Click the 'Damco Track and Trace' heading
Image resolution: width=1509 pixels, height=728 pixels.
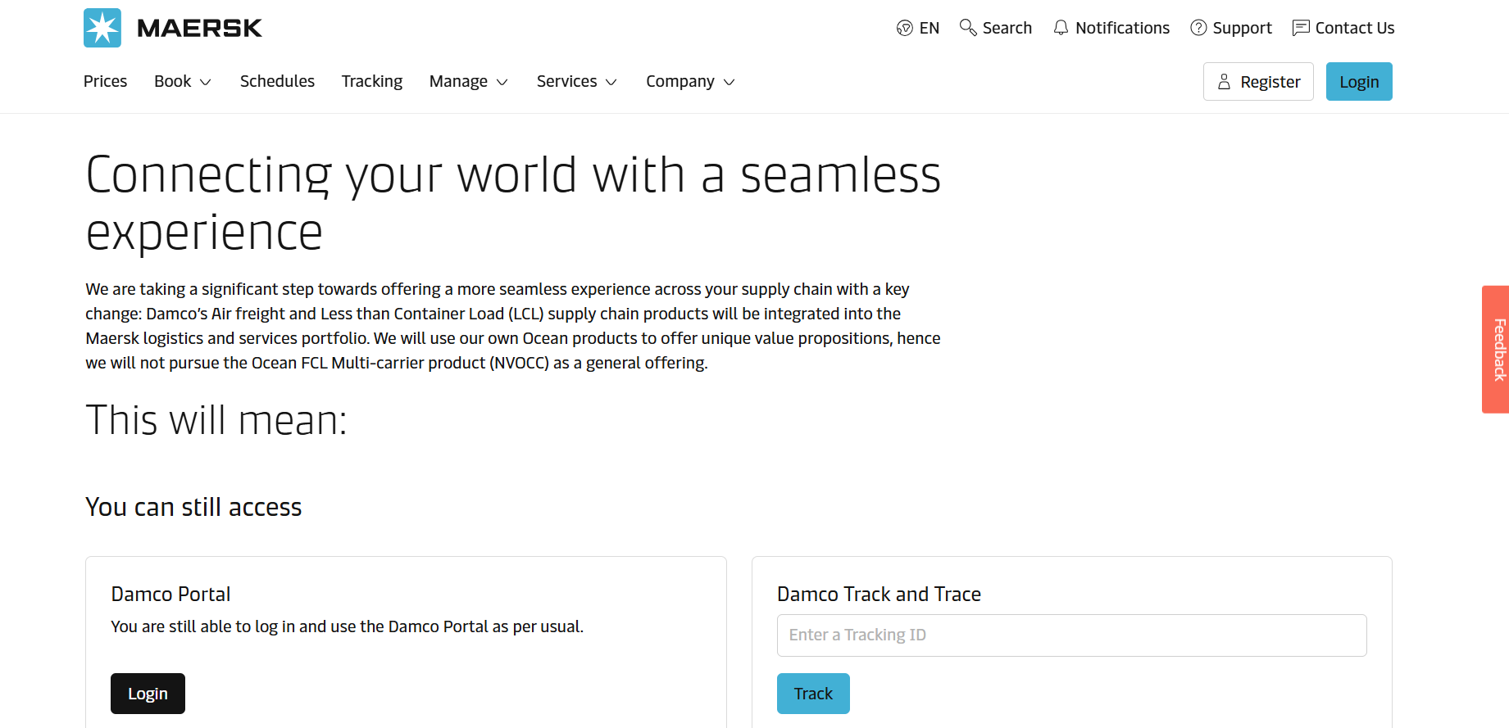pos(879,595)
